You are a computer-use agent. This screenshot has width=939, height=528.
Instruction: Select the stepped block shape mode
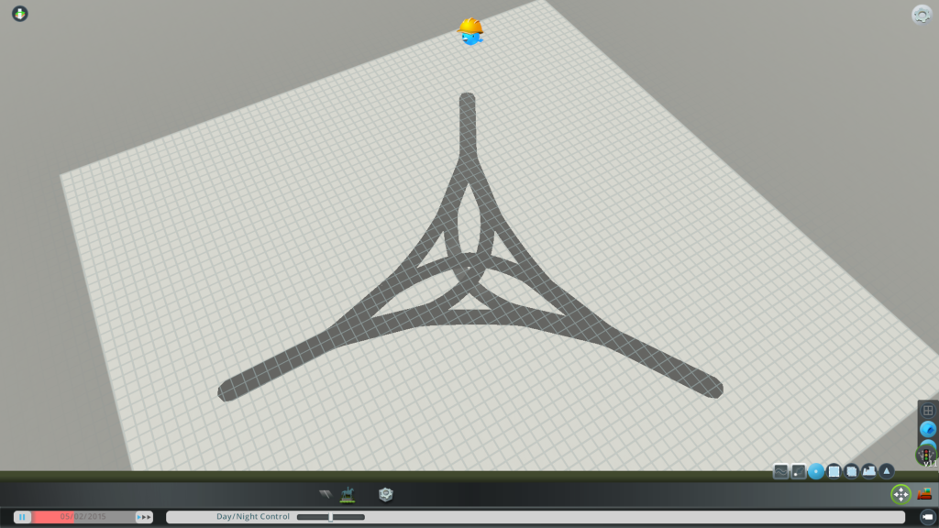click(x=869, y=471)
